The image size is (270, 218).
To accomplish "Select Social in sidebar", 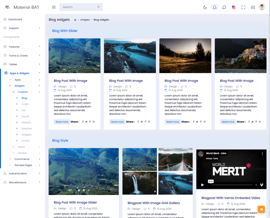I will pos(25,116).
